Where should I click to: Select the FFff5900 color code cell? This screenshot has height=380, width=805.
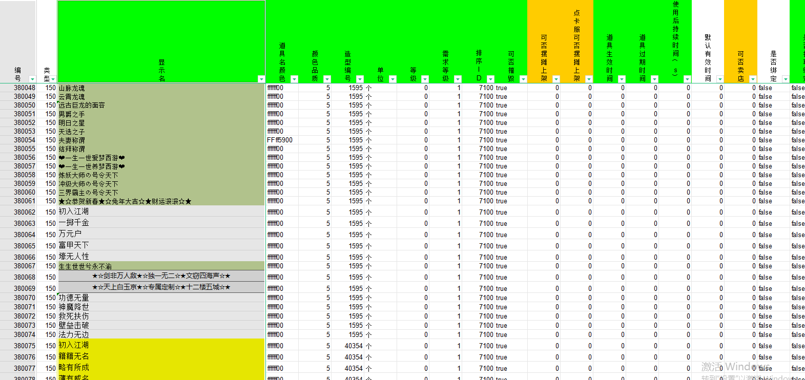282,140
